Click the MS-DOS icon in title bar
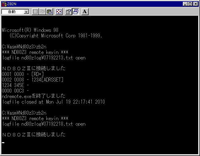The image size is (200, 156). click(x=4, y=4)
